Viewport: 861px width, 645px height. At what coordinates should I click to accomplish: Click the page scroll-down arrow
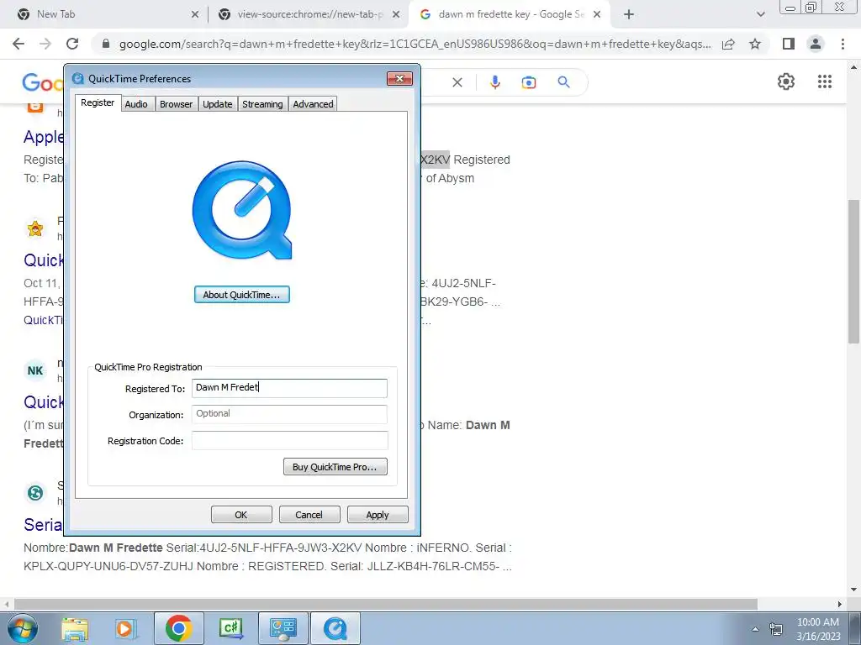tap(853, 590)
